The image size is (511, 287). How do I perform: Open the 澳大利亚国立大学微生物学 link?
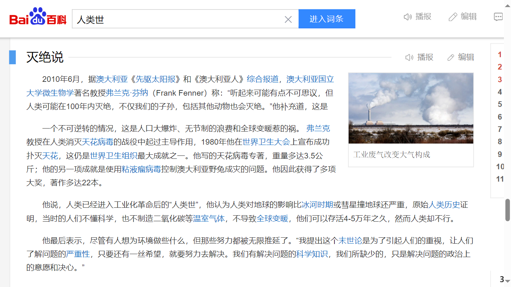point(310,79)
